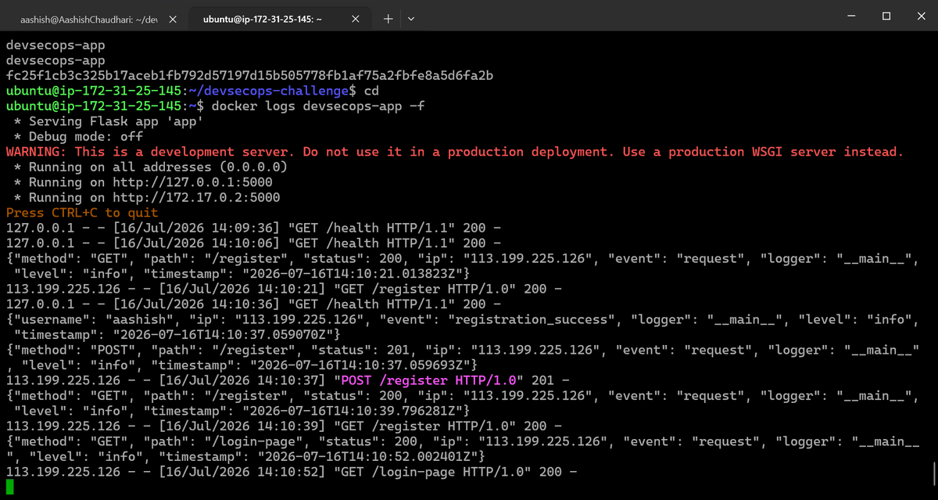Click 'Running on all addresses (0.0.0.0)'

point(151,167)
